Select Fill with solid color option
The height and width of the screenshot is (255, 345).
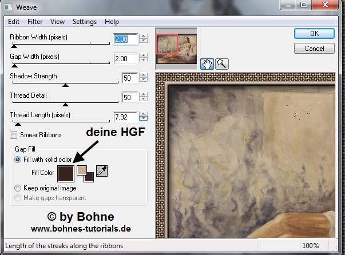click(x=18, y=160)
